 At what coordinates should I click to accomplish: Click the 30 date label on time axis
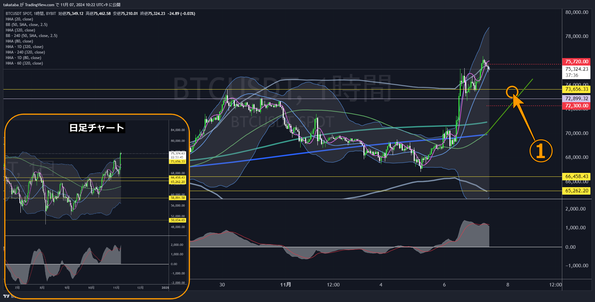pyautogui.click(x=222, y=285)
